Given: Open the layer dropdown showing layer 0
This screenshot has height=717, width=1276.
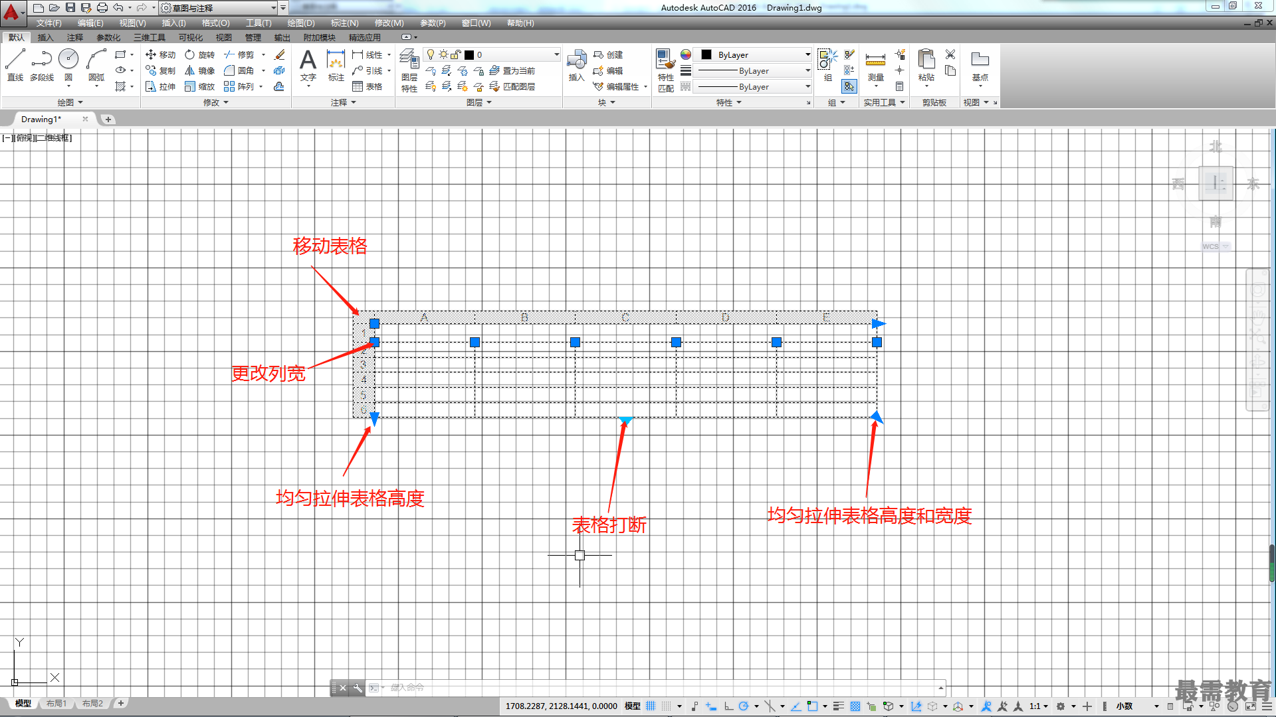Looking at the screenshot, I should point(492,54).
